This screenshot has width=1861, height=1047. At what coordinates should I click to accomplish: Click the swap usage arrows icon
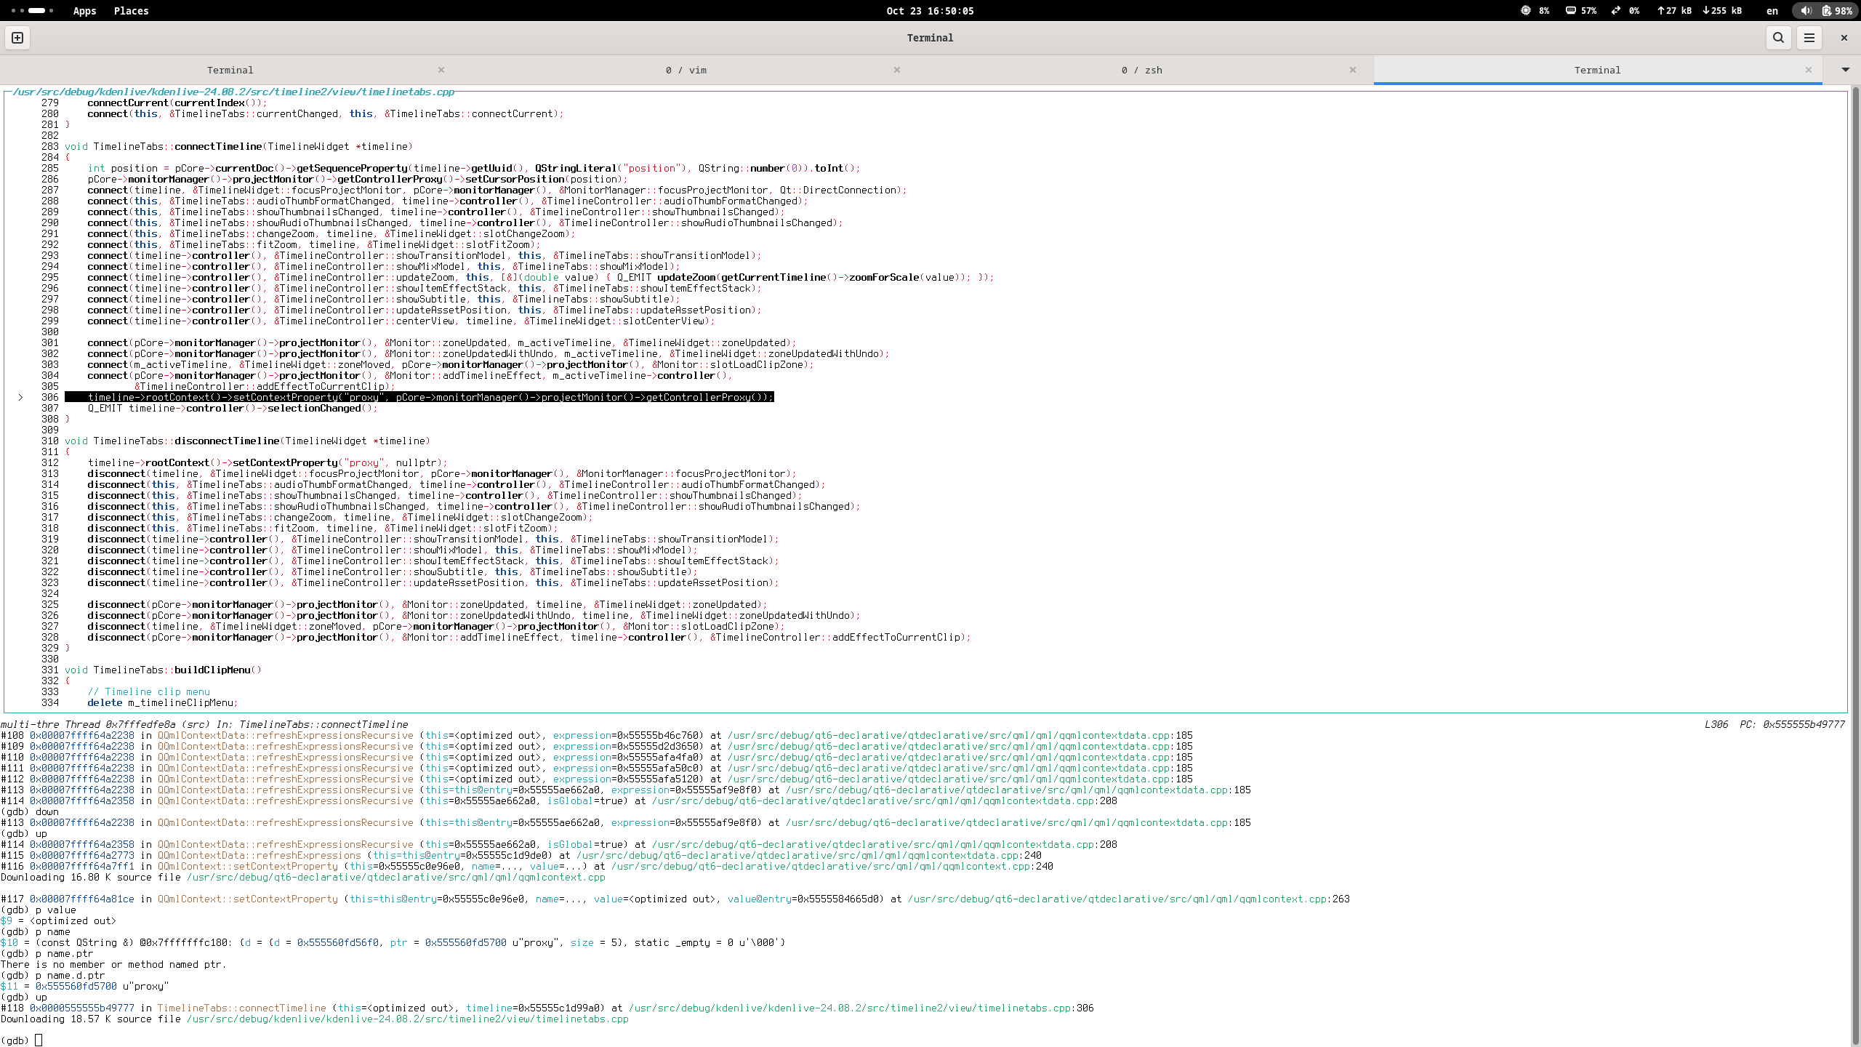pos(1615,11)
